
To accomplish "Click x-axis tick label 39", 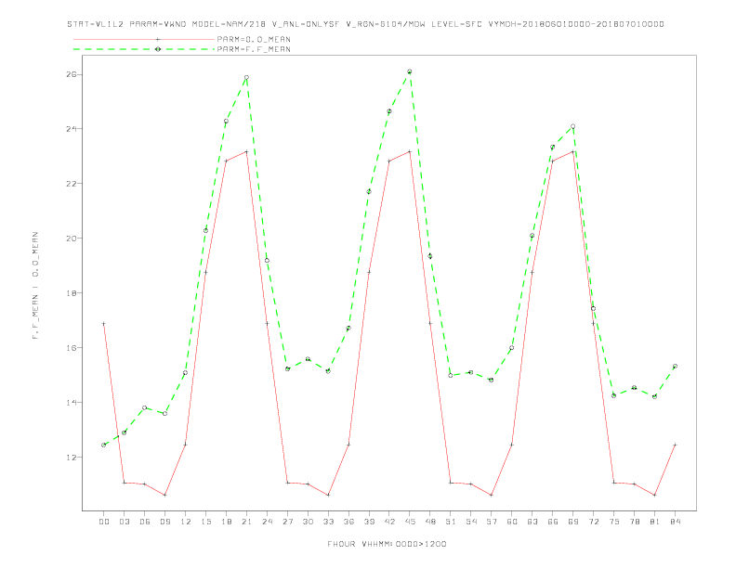I will (x=369, y=522).
